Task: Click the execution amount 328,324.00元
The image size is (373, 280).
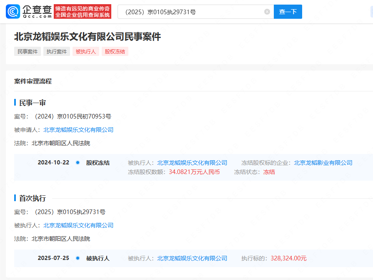Action: pos(288,258)
